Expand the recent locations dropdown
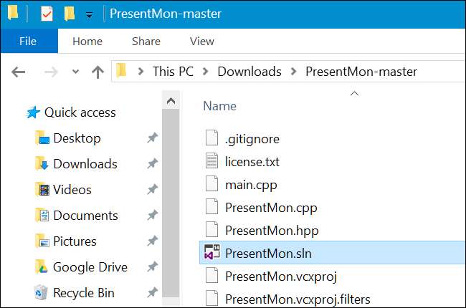The height and width of the screenshot is (308, 466). click(x=75, y=72)
